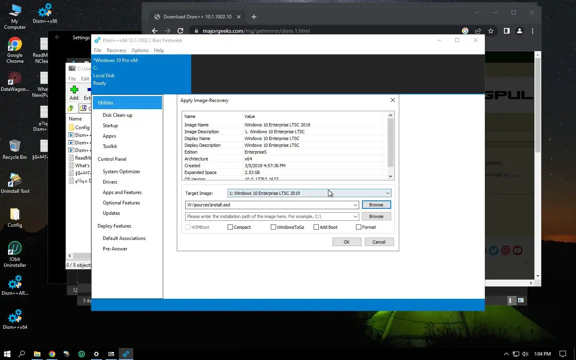Open the Config folder on desktop
This screenshot has height=360, width=576.
tap(15, 217)
